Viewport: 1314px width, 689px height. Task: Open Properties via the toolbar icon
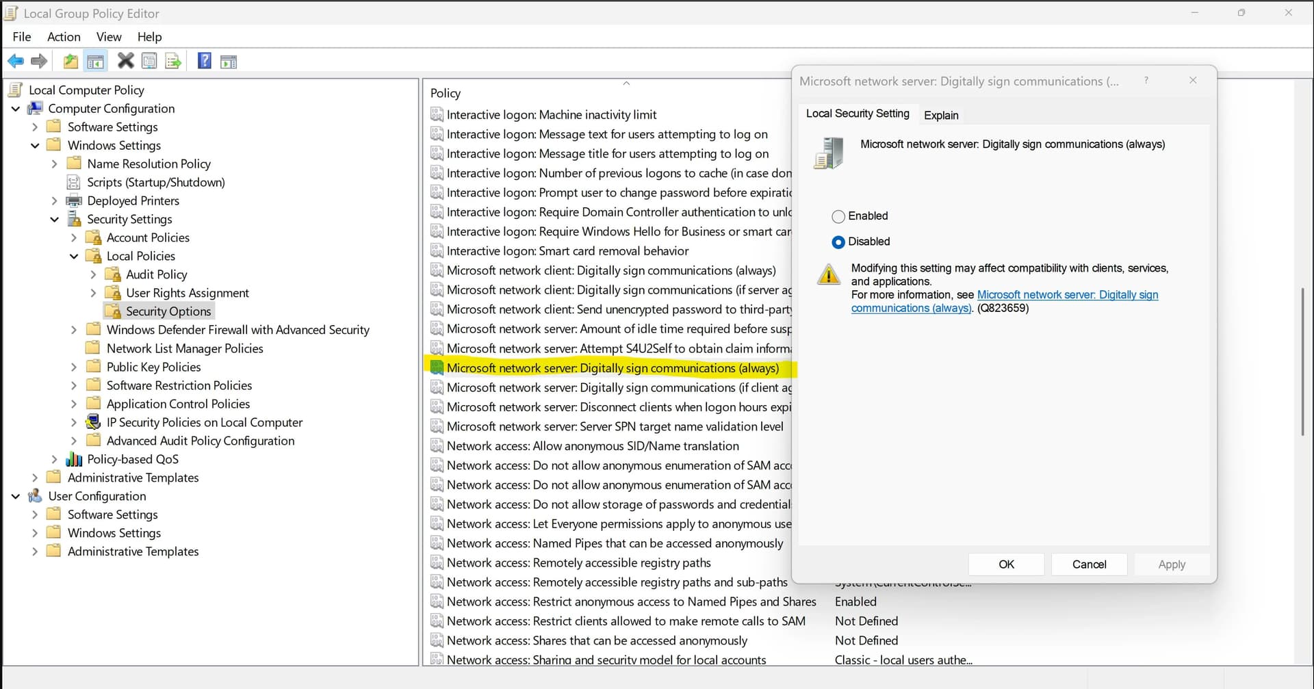[149, 62]
